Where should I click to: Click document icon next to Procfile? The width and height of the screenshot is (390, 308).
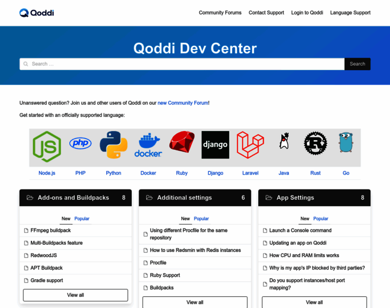click(x=146, y=263)
